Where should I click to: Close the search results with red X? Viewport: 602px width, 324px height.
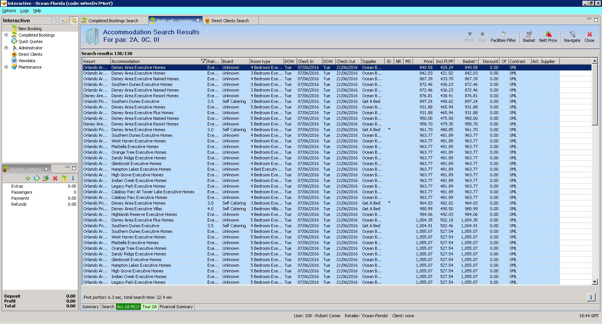[589, 37]
